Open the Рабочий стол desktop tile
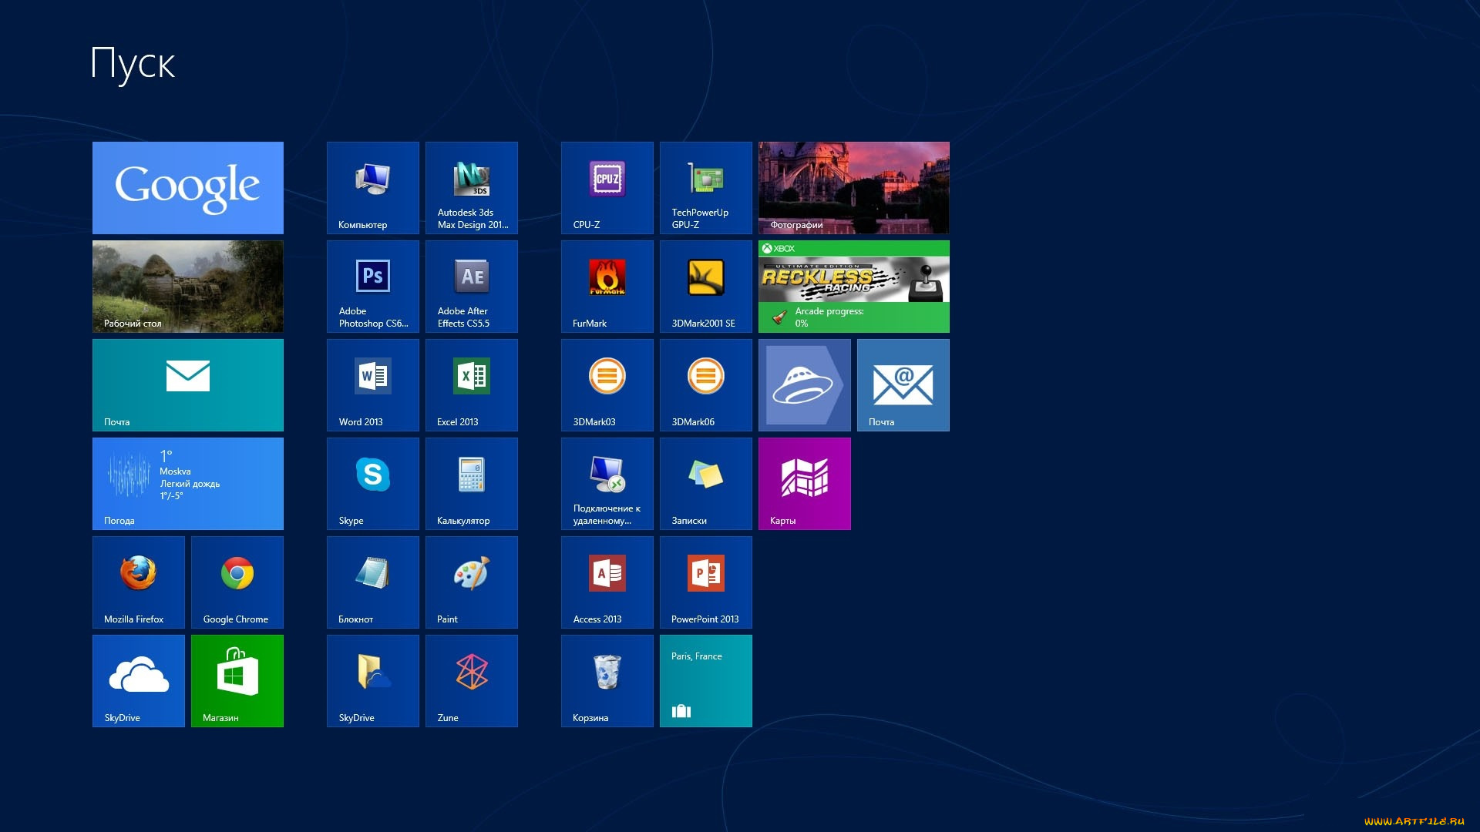Image resolution: width=1480 pixels, height=832 pixels. point(187,287)
